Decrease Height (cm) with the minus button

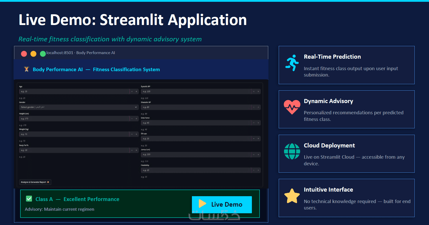coord(132,119)
